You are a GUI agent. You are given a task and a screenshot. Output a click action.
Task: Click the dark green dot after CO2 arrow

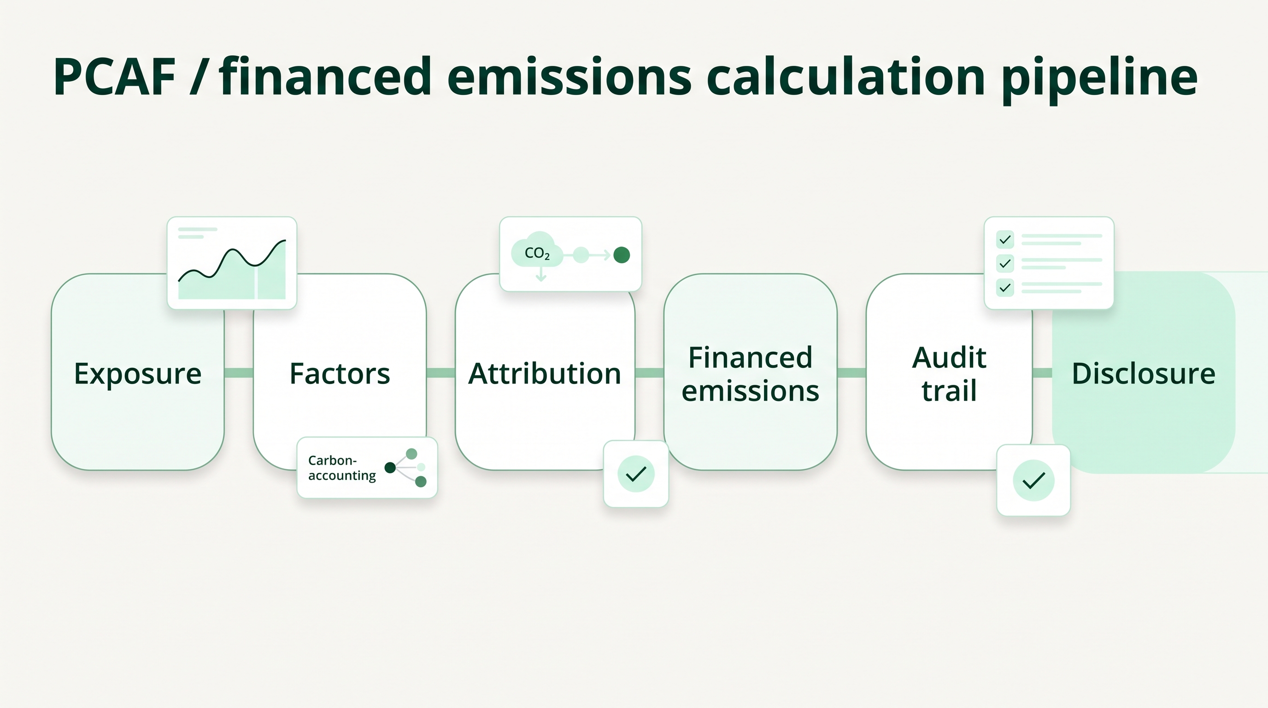pyautogui.click(x=622, y=255)
